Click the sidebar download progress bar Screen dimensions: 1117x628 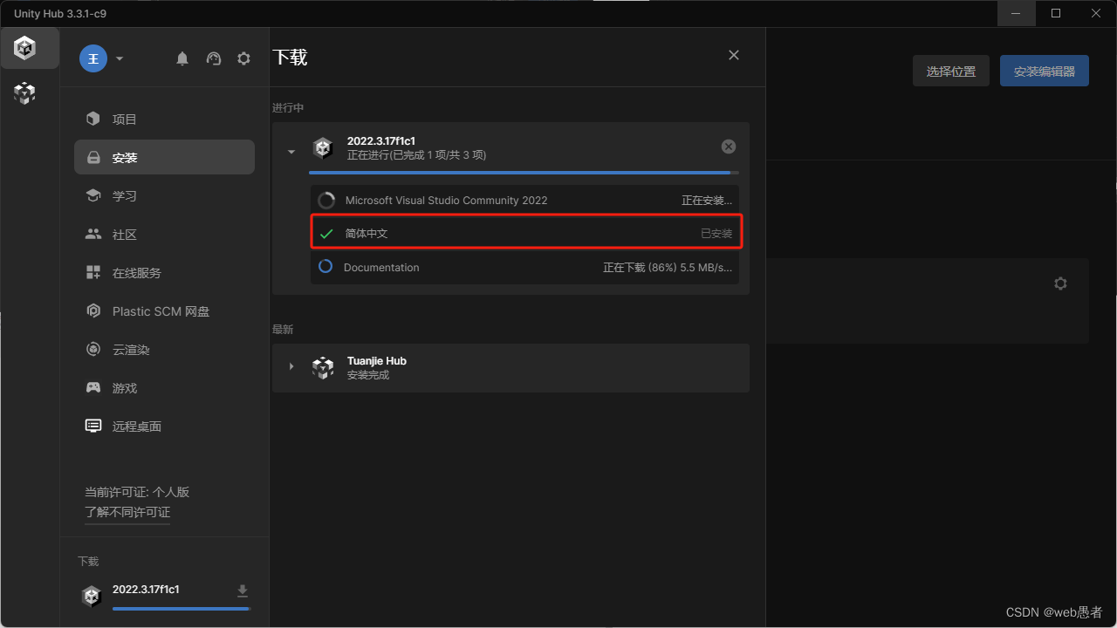point(182,608)
